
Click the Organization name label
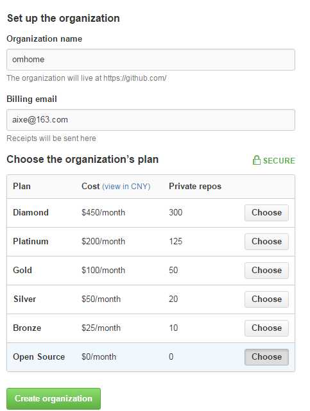[x=44, y=39]
